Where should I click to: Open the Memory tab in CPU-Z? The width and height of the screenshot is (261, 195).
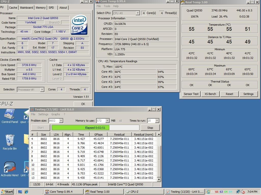point(41,8)
